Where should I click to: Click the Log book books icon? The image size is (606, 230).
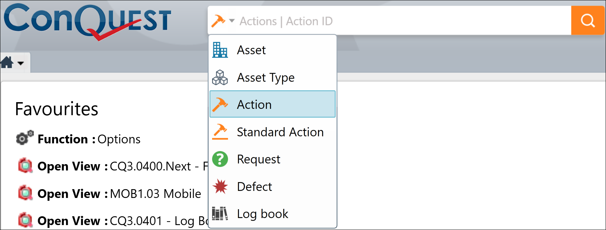220,213
